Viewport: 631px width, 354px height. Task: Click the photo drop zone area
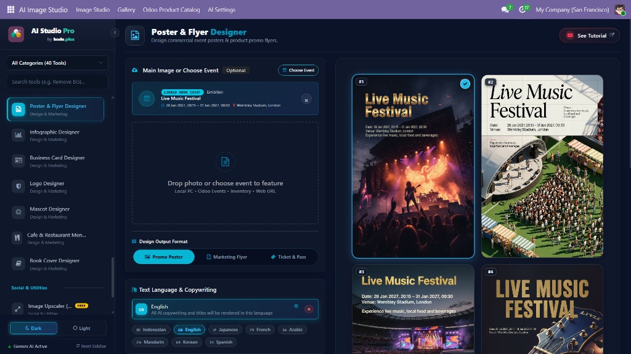coord(225,173)
